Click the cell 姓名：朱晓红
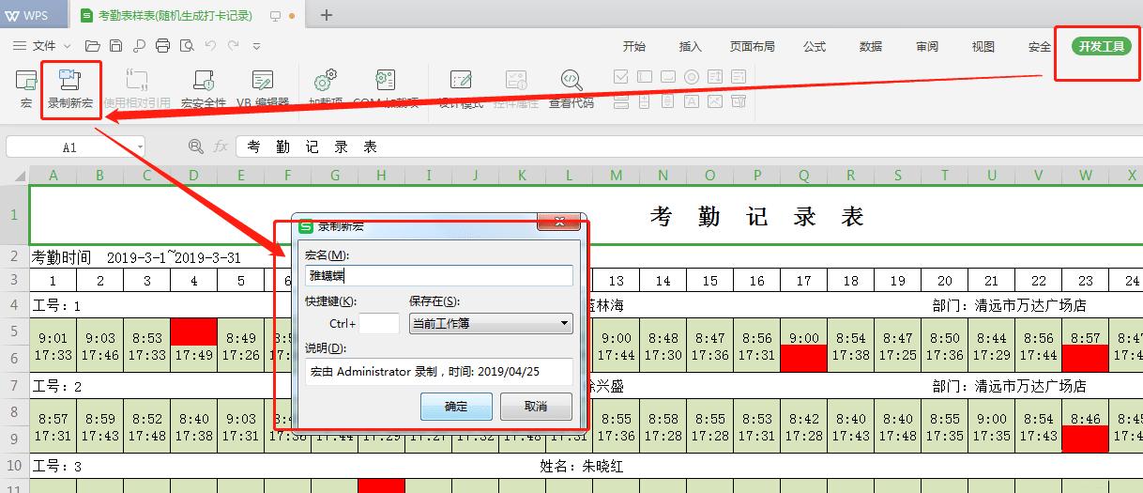This screenshot has width=1143, height=493. pyautogui.click(x=581, y=466)
